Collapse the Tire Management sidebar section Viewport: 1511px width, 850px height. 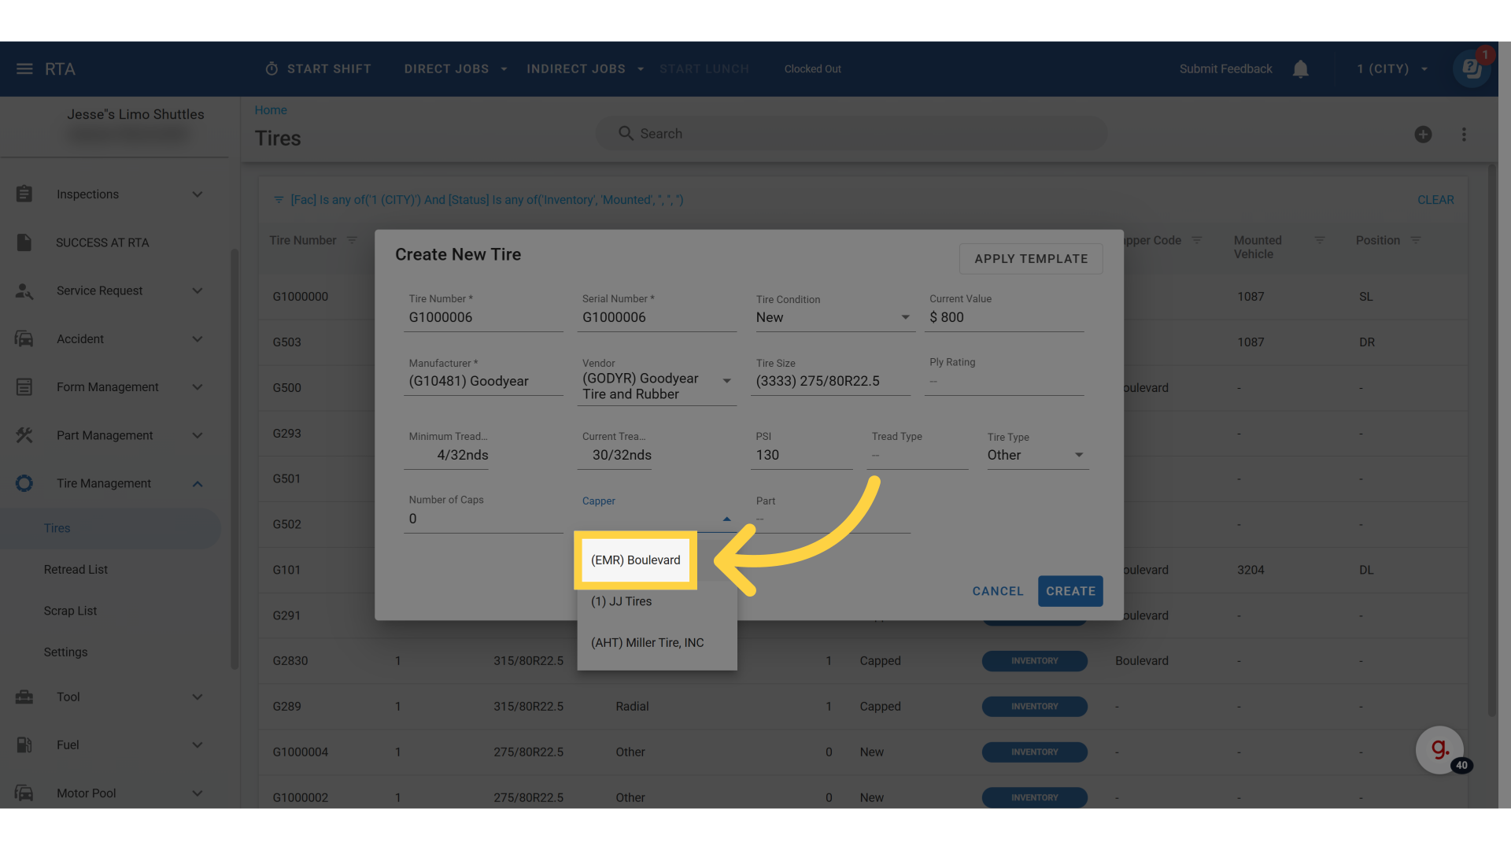tap(198, 484)
